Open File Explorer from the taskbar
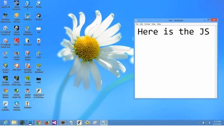The width and height of the screenshot is (224, 126). pyautogui.click(x=14, y=122)
